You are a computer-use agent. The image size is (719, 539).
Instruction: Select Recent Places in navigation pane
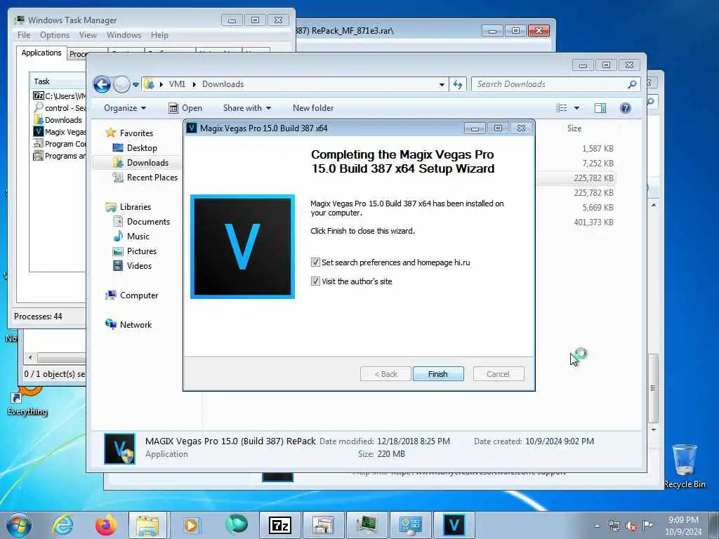152,178
